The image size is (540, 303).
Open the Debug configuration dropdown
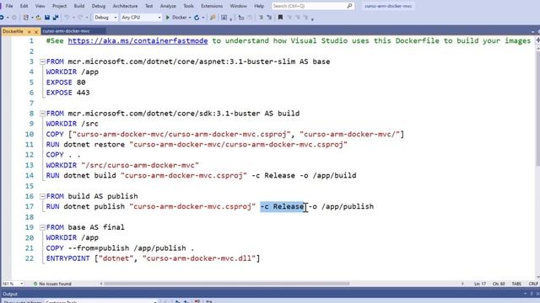(x=105, y=18)
